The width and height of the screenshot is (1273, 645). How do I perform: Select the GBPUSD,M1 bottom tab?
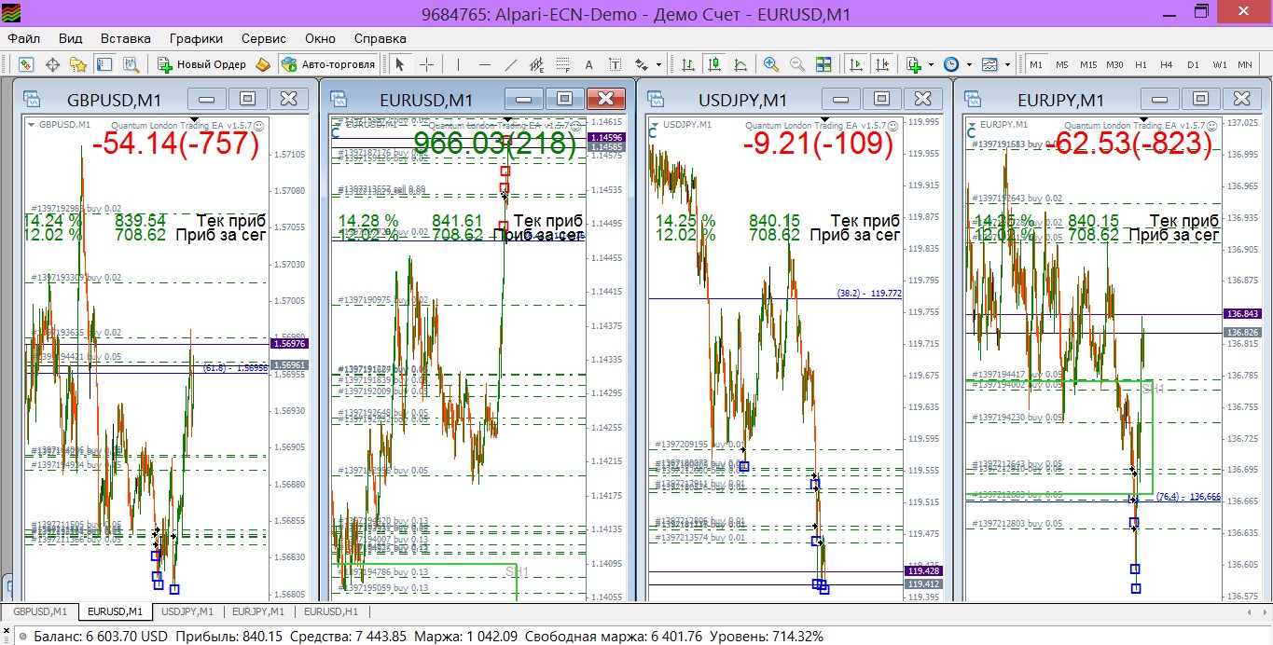pyautogui.click(x=40, y=611)
